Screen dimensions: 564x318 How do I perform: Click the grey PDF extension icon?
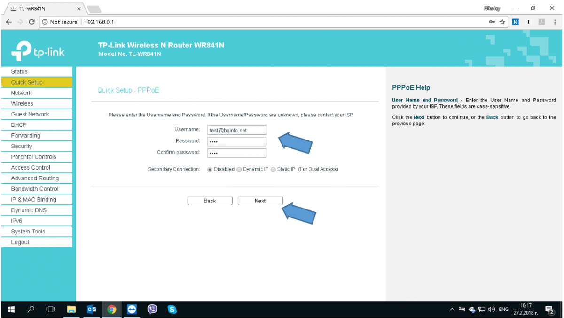pos(541,22)
